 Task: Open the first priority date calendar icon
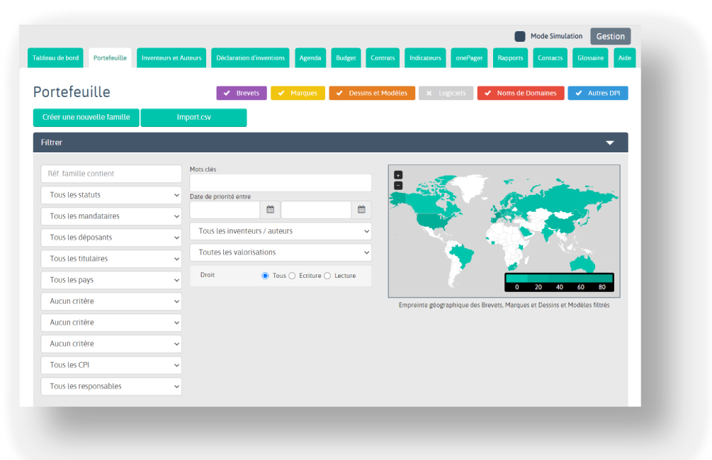[270, 210]
